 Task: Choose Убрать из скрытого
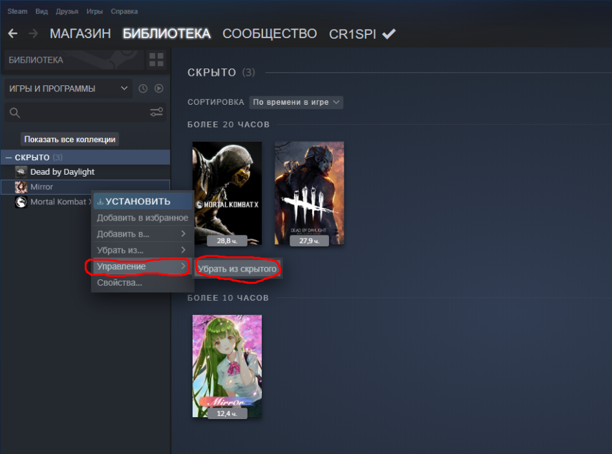click(237, 269)
